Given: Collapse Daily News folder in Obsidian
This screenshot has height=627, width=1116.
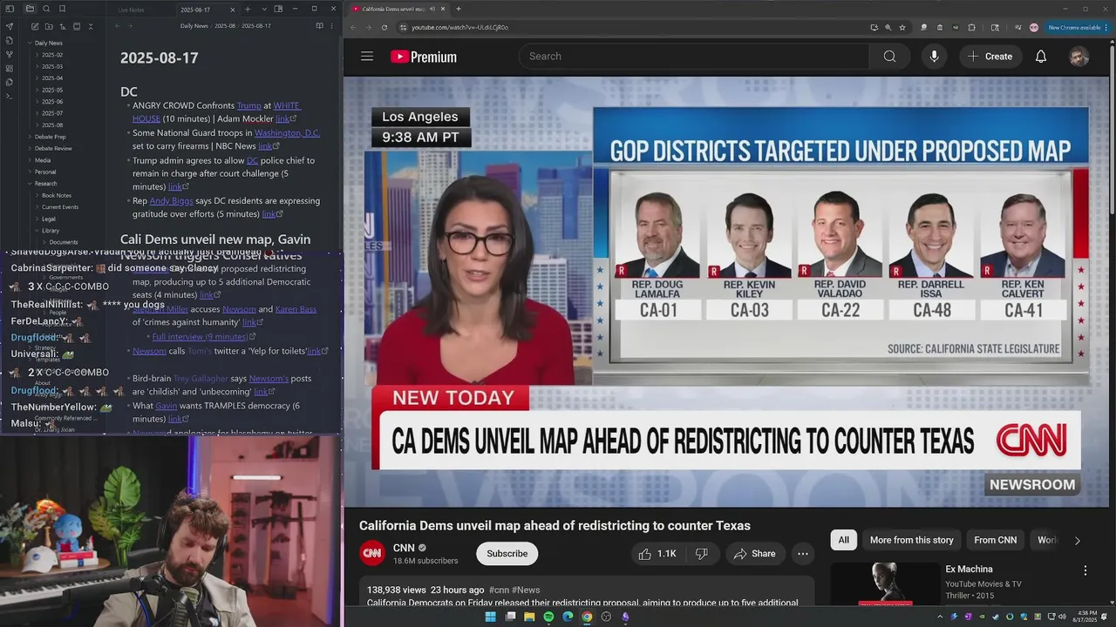Looking at the screenshot, I should tap(30, 43).
